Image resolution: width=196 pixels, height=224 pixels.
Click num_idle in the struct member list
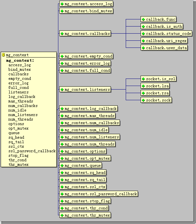pos(17,110)
